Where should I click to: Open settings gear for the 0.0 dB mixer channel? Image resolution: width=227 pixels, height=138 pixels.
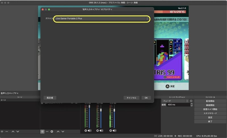[x=86, y=131]
